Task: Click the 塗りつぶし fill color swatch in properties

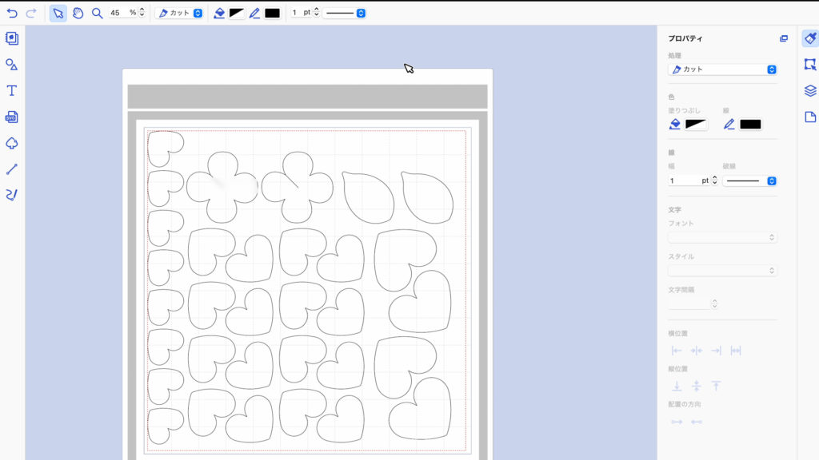Action: click(696, 124)
